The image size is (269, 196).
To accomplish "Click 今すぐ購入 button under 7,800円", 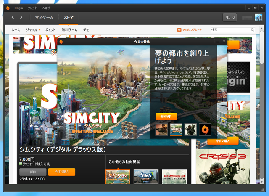I will [x=62, y=172].
